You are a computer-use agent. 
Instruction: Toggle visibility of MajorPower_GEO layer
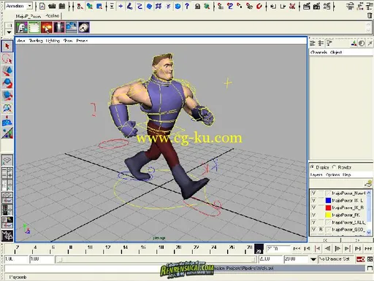(313, 229)
